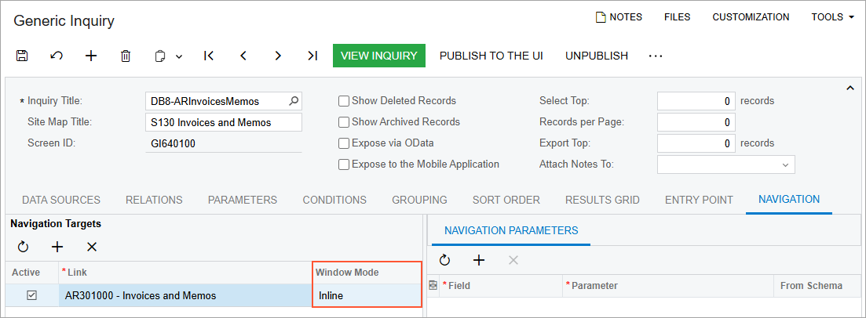Delete the inquiry using the trash icon

[126, 56]
